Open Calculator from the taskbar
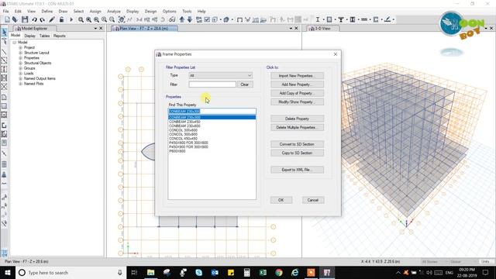This screenshot has height=279, width=496. (246, 272)
